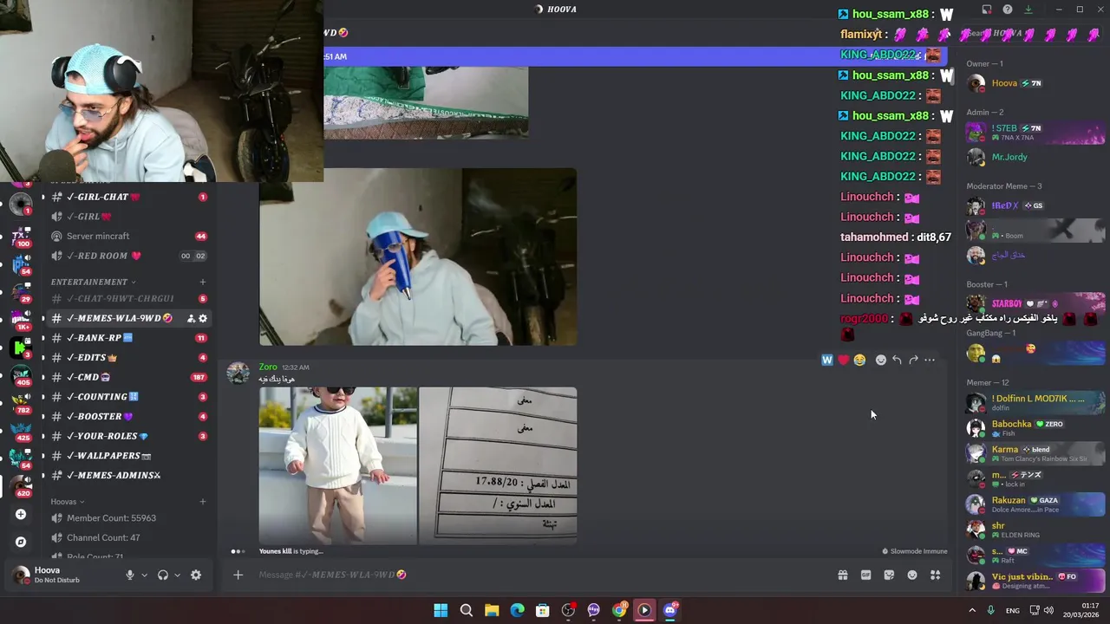Open the Apps launcher icon
The width and height of the screenshot is (1110, 624).
coord(935,575)
